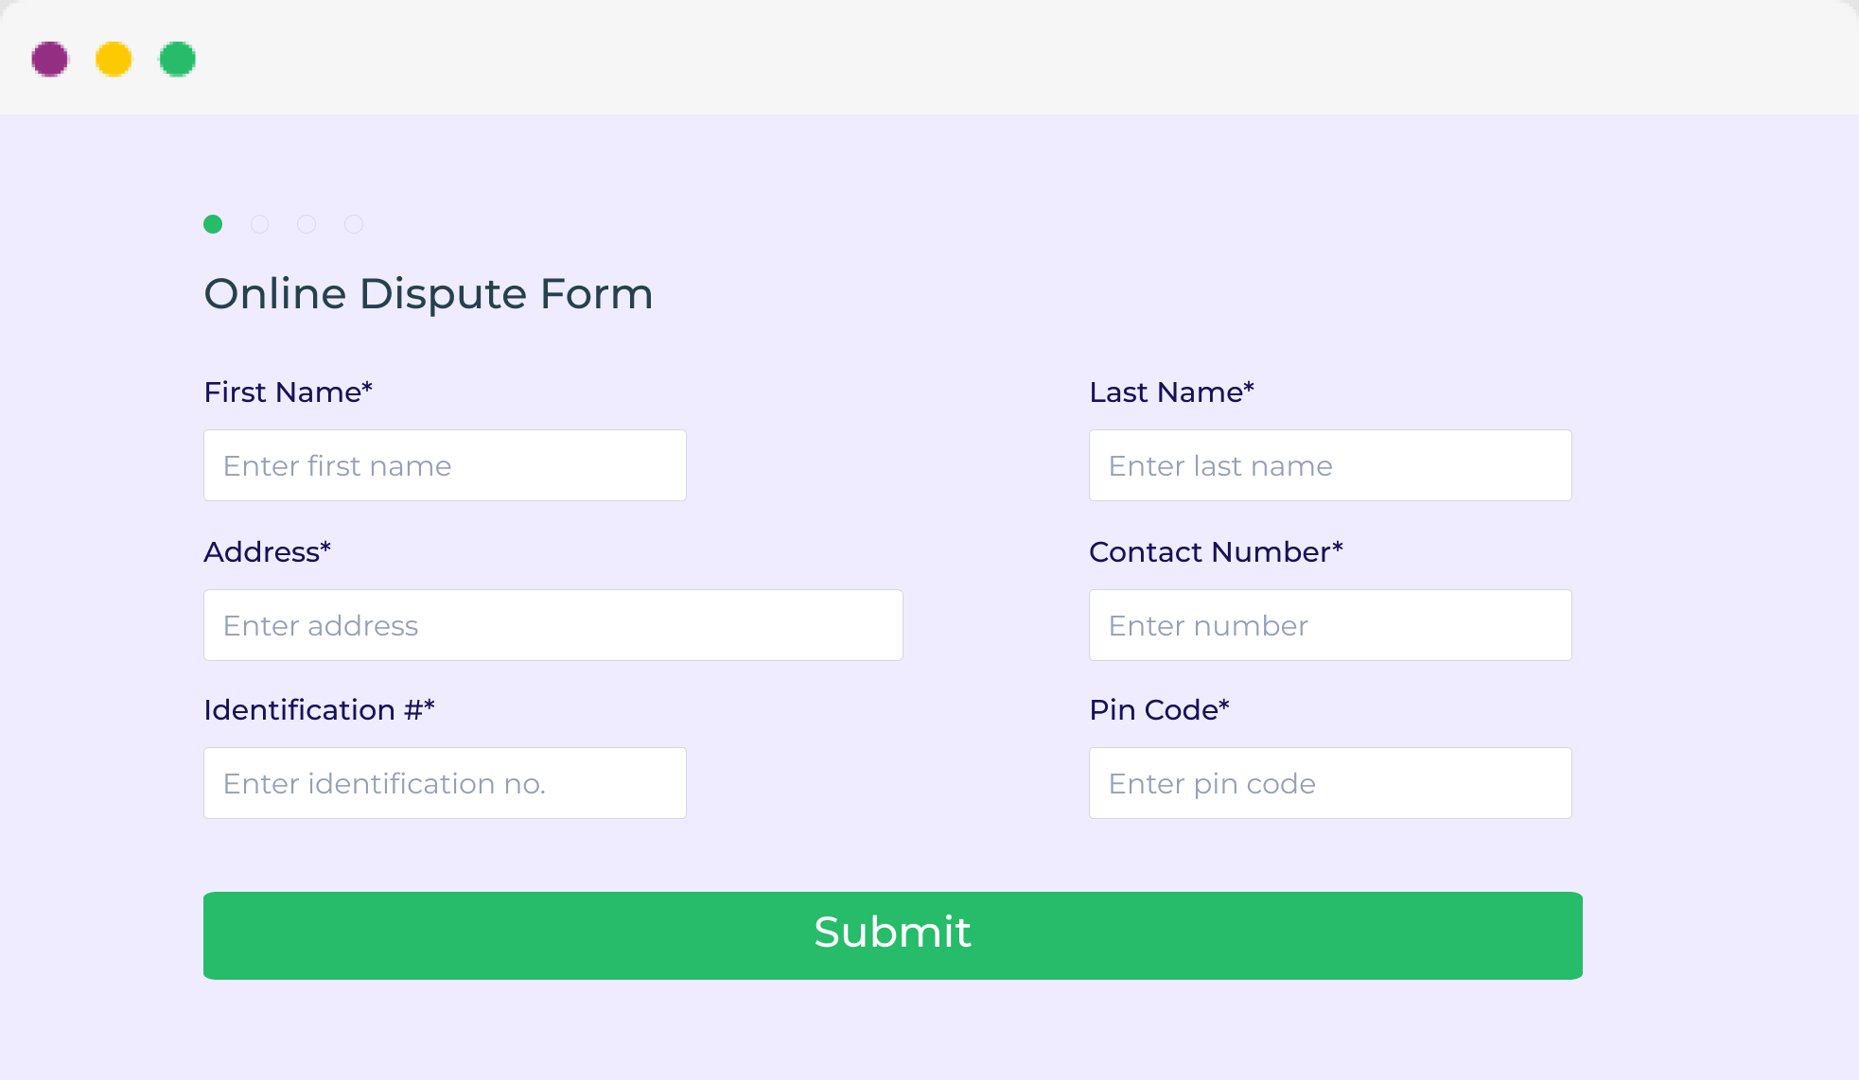Image resolution: width=1859 pixels, height=1080 pixels.
Task: Click the Address* label text
Action: (268, 552)
